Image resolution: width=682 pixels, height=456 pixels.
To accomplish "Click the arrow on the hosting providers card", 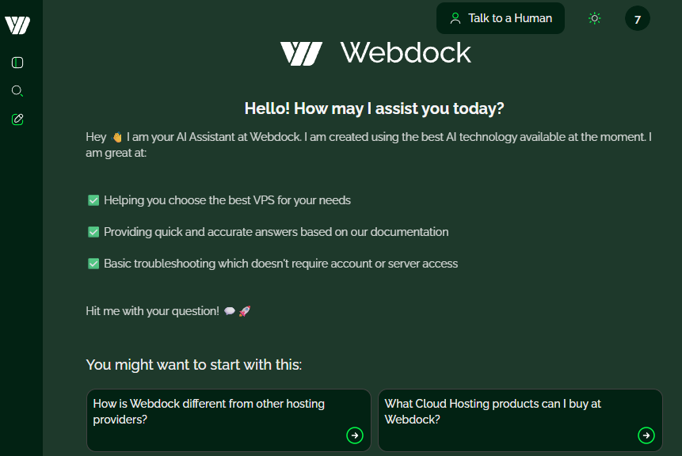I will click(x=355, y=435).
